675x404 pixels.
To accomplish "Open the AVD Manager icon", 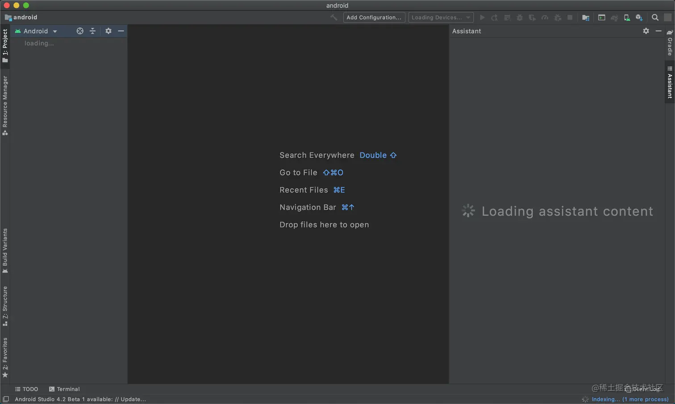I will coord(627,17).
